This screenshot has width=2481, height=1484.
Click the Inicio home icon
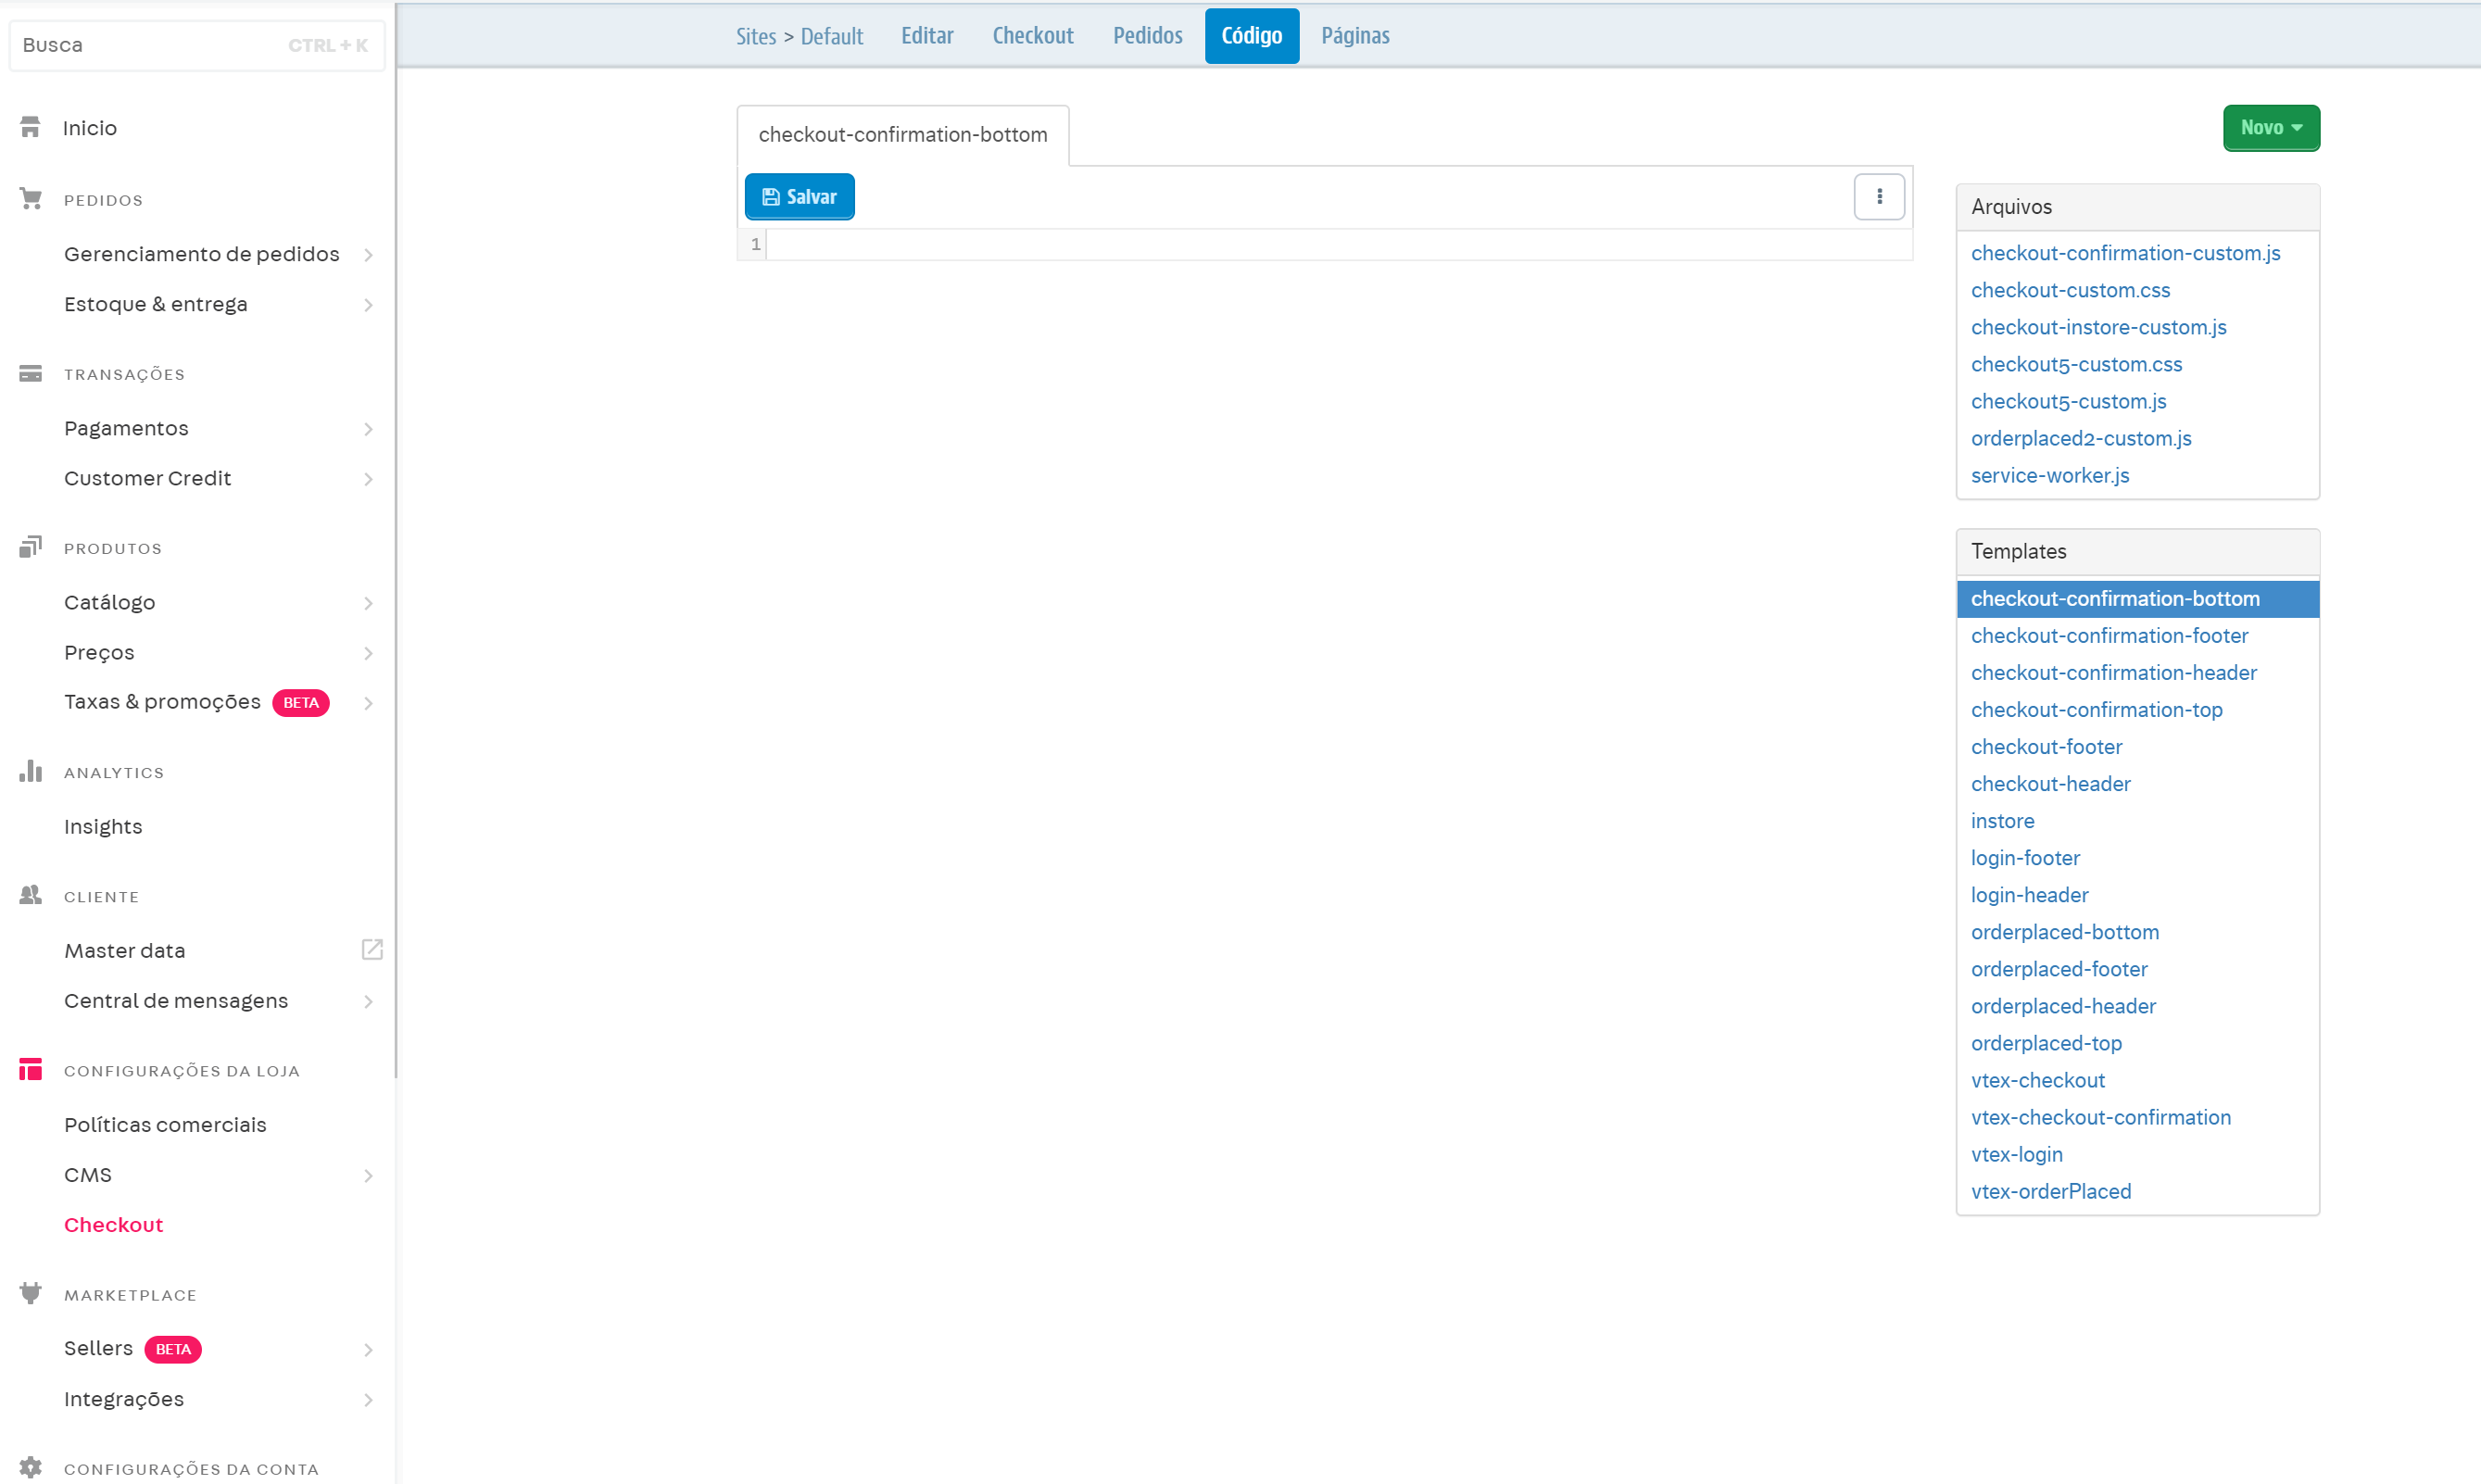pos(30,126)
